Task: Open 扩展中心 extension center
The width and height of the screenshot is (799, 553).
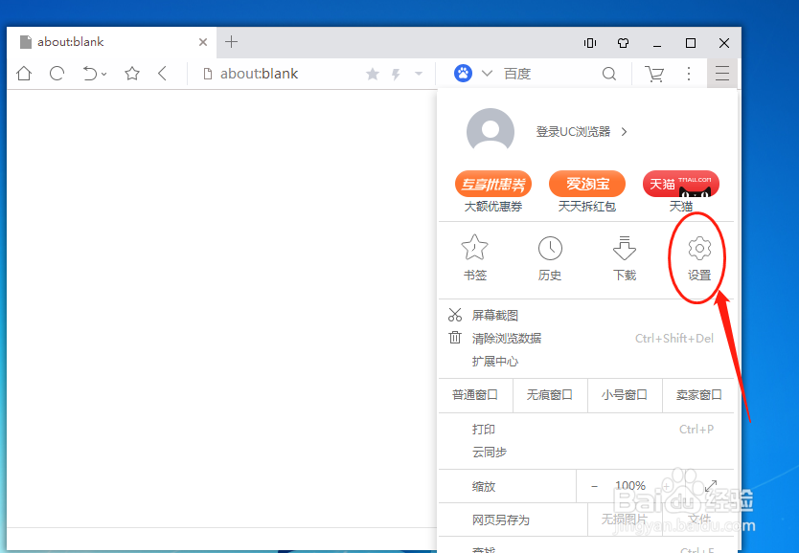Action: [586, 362]
